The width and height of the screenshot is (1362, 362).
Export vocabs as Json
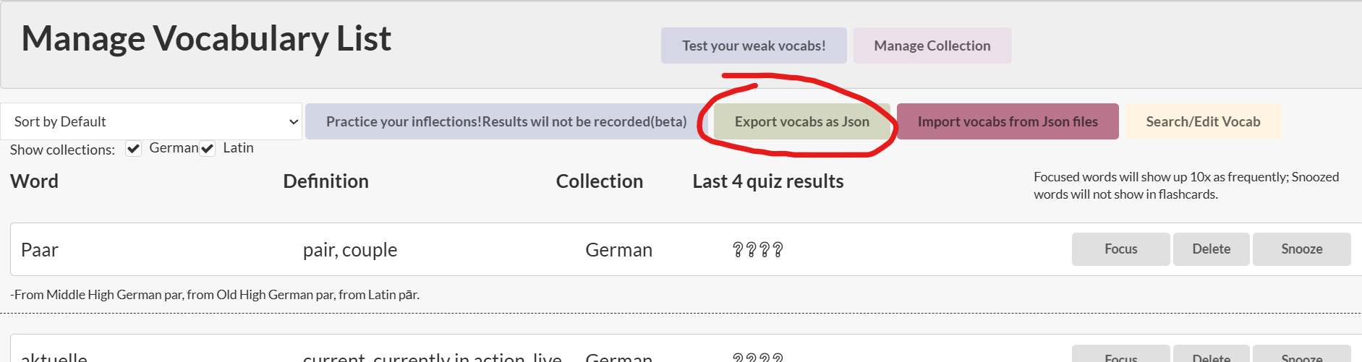[802, 121]
